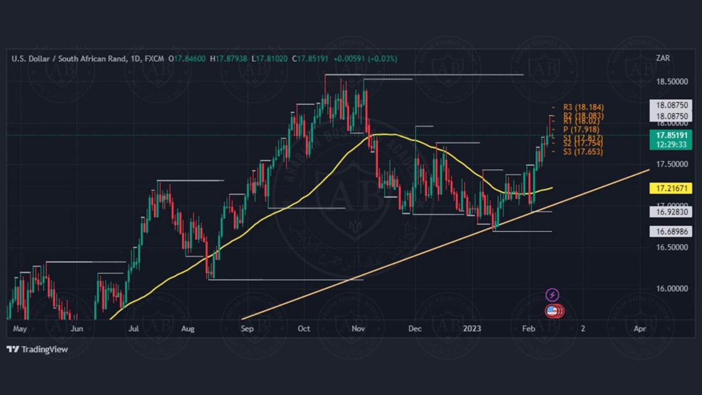Viewport: 702px width, 395px height.
Task: Select the 16.68986 price label
Action: (671, 231)
